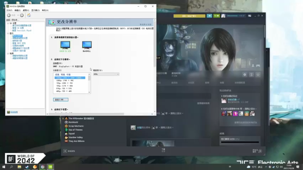303x170 pixels.
Task: Select Configure Surround, PhysX tree item
Action: pyautogui.click(x=22, y=31)
